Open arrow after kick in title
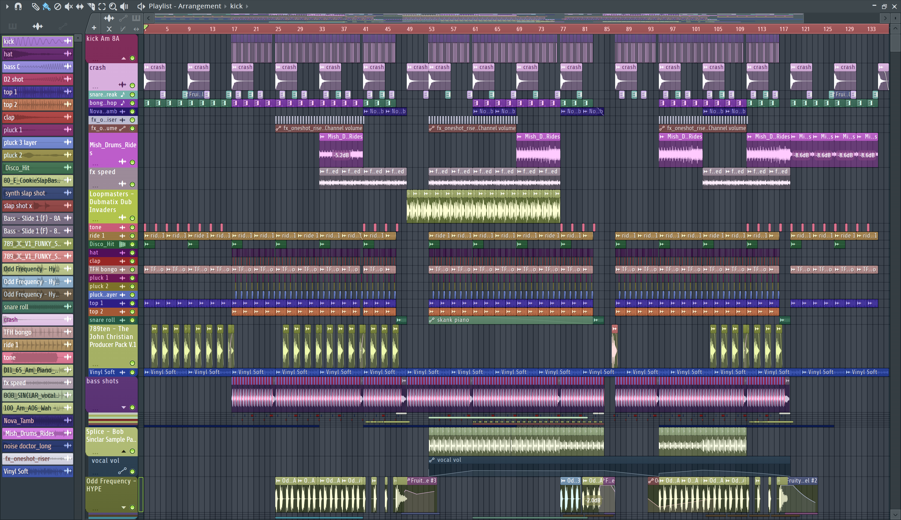Viewport: 901px width, 520px height. coord(247,6)
